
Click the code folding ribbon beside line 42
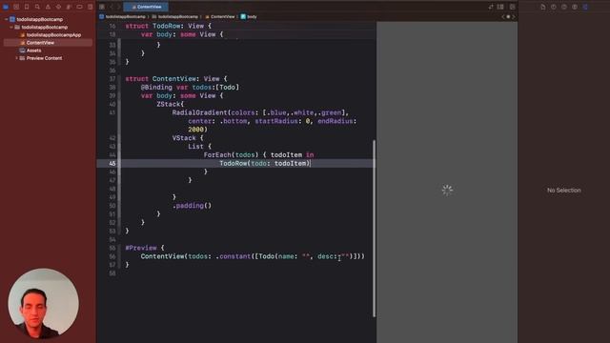(x=119, y=138)
